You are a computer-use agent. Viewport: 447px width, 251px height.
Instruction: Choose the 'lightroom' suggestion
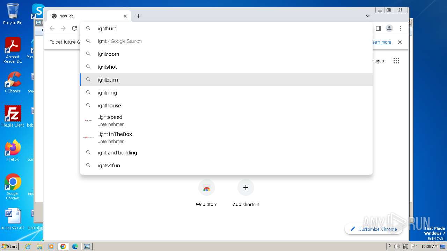(226, 54)
